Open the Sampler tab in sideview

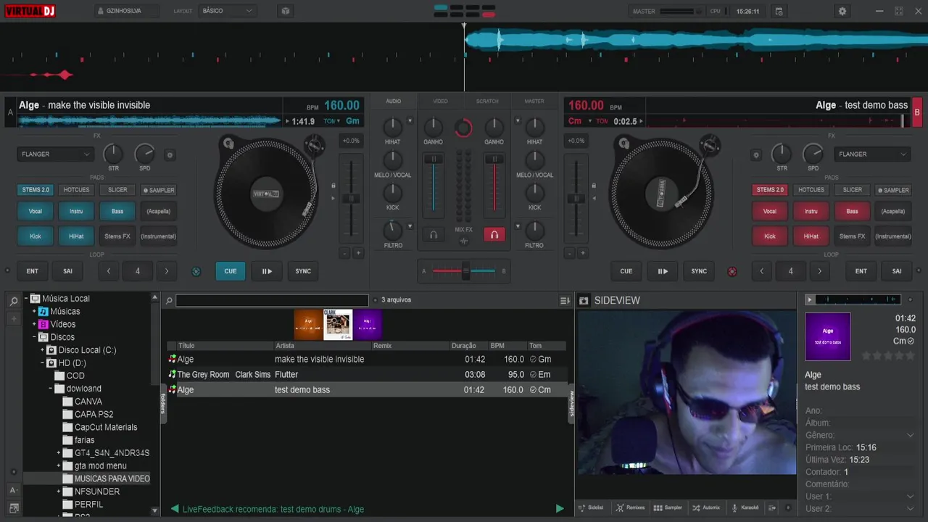[x=668, y=507]
